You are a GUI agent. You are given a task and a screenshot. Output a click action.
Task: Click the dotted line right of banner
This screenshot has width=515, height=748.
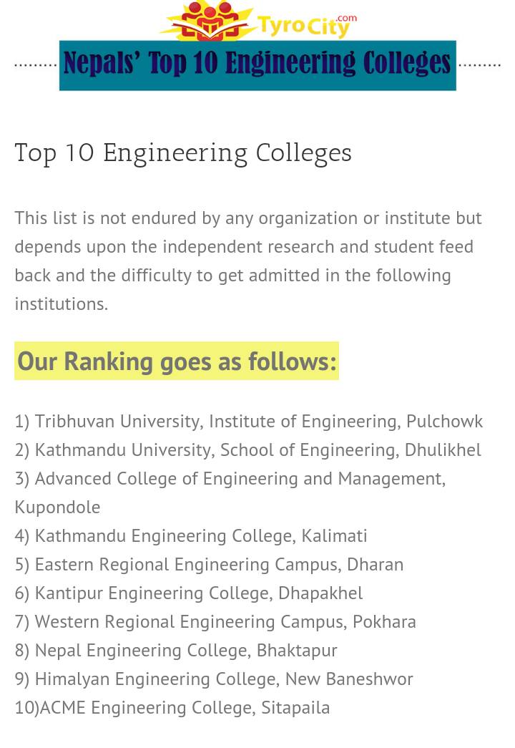coord(479,65)
